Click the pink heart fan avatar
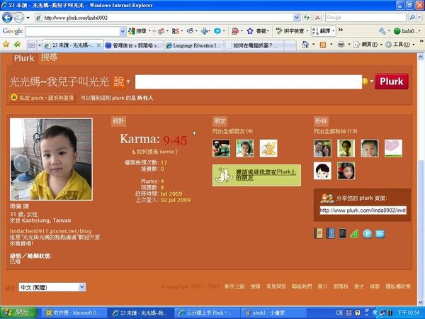425x319 pixels. (x=393, y=148)
